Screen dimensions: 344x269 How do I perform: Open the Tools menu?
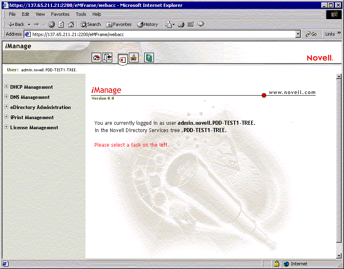pyautogui.click(x=81, y=14)
